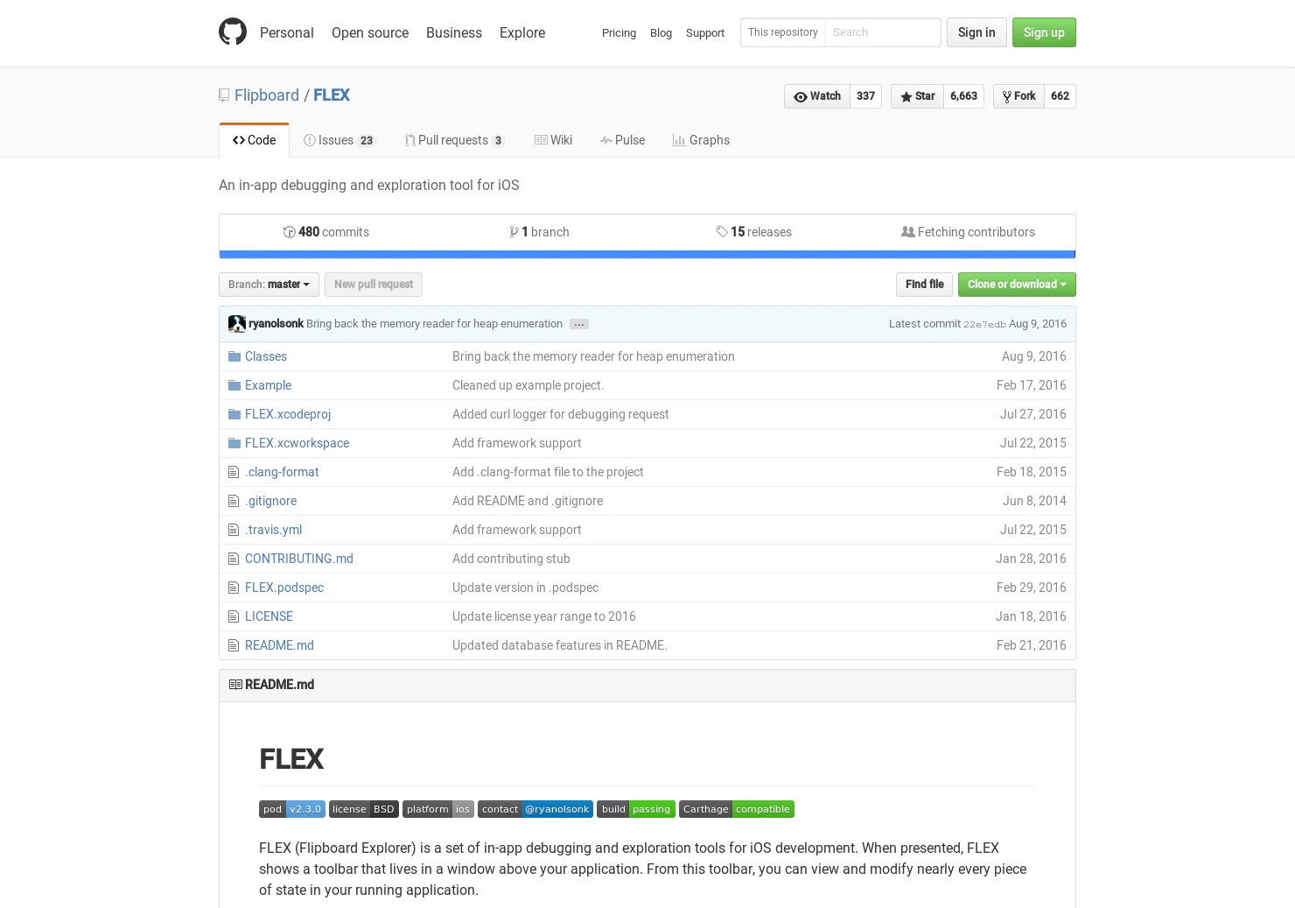The width and height of the screenshot is (1295, 908).
Task: Open the Blog link
Action: (661, 32)
